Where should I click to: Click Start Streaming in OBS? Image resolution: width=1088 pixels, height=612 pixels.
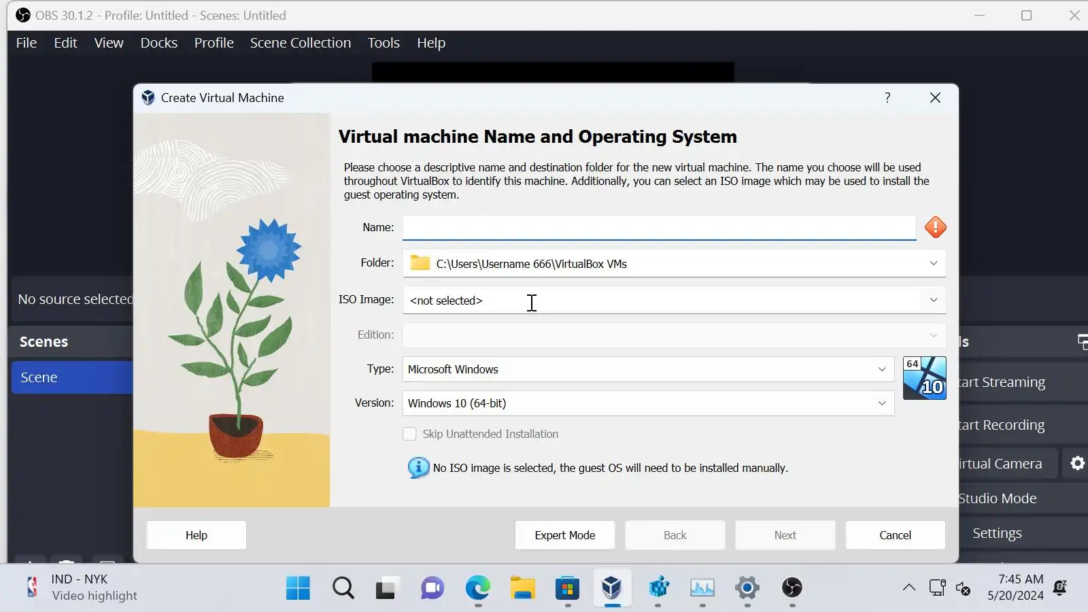(1023, 382)
